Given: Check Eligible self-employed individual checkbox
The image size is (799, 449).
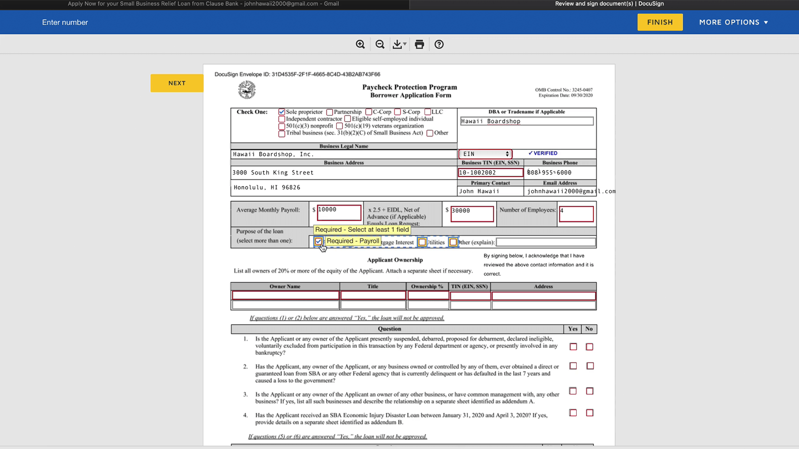Looking at the screenshot, I should 348,119.
